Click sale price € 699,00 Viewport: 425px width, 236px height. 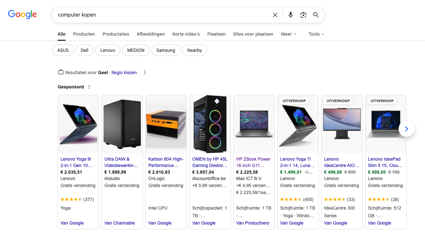(377, 172)
